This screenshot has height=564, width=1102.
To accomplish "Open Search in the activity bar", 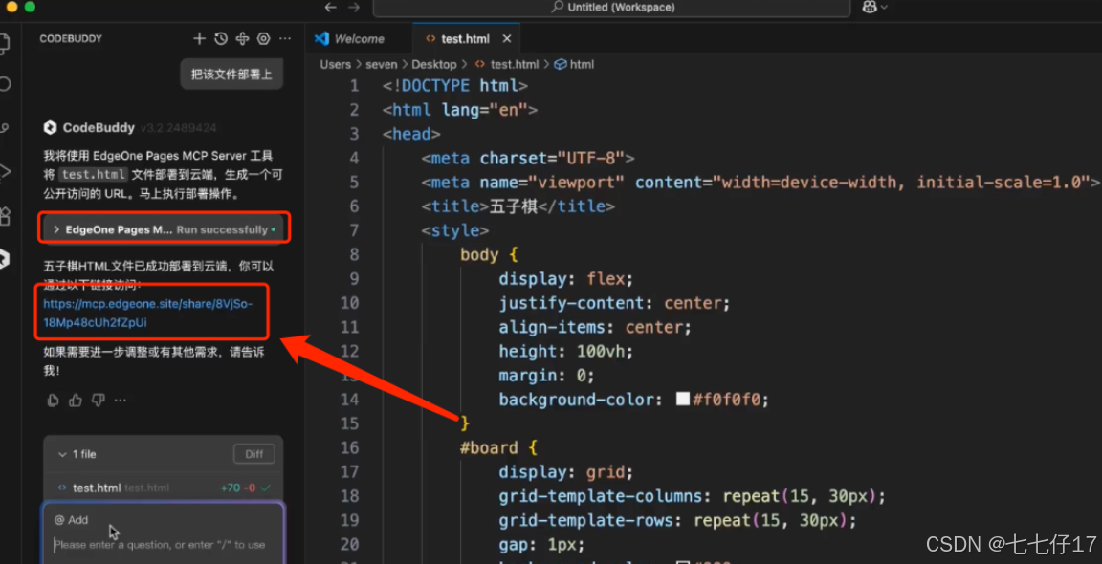I will pos(4,85).
